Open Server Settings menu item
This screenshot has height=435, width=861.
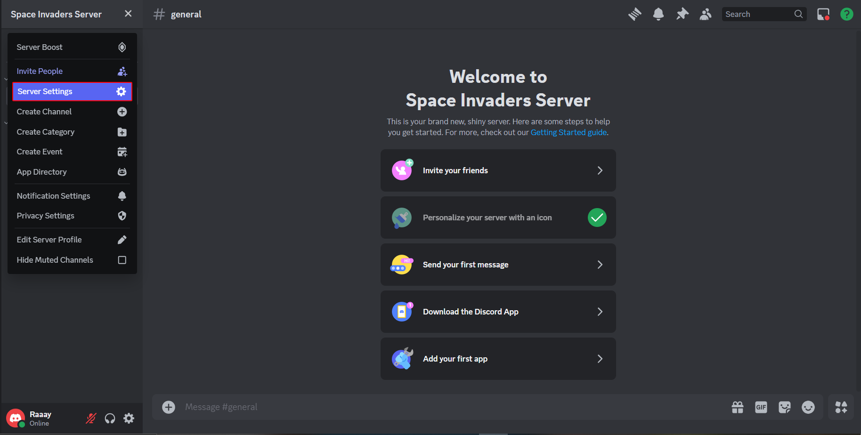72,91
